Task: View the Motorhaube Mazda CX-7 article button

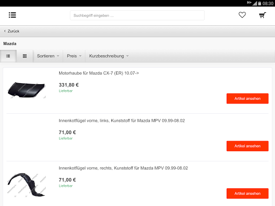Action: pos(248,99)
